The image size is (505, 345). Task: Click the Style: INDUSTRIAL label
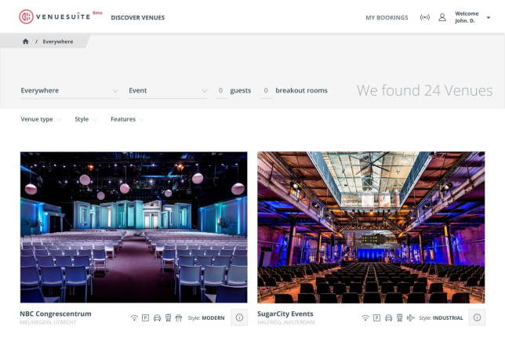(441, 318)
